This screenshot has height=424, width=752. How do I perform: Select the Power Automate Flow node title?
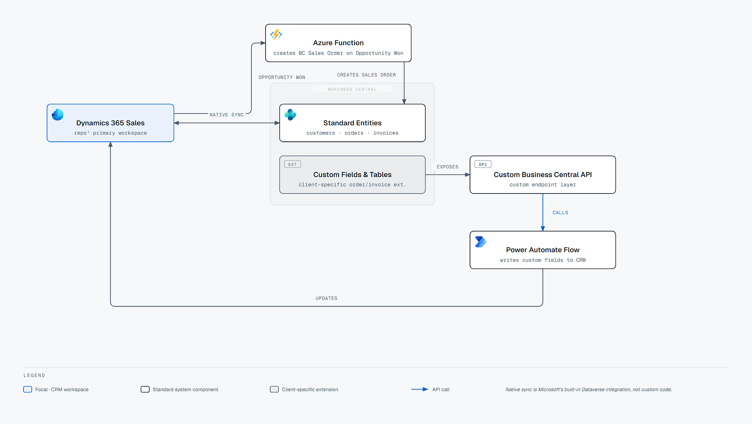click(543, 250)
